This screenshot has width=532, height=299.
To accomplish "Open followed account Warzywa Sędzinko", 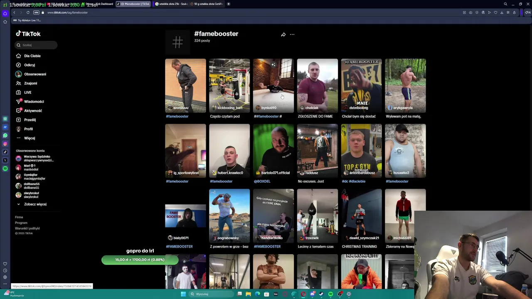I will pos(34,158).
